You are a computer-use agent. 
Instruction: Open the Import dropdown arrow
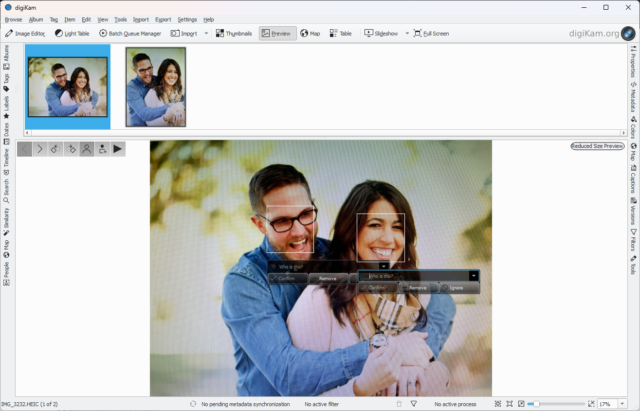[x=206, y=34]
